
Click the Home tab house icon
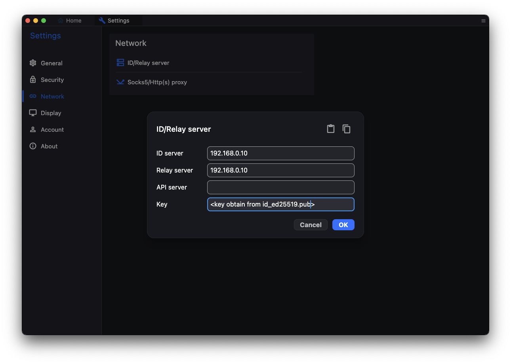[x=61, y=21]
